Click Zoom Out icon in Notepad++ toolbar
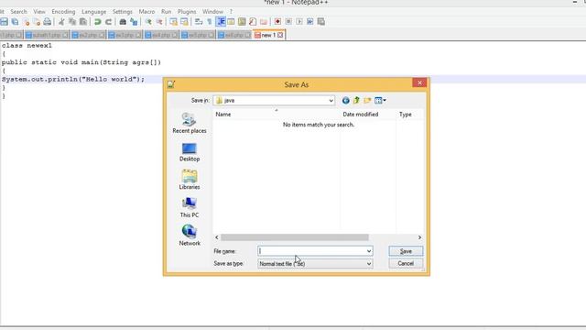The width and height of the screenshot is (586, 330). 159,22
